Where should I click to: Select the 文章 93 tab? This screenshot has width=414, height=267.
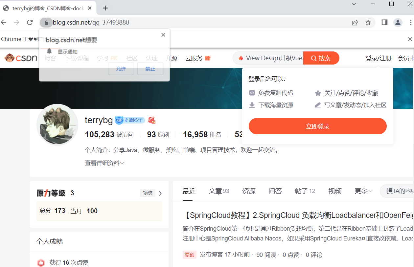point(219,191)
